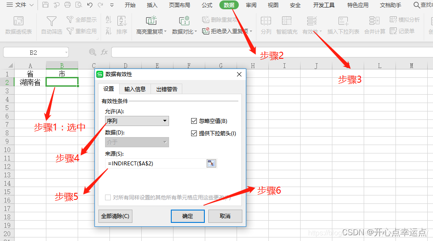Select the 数据 ribbon tab
Viewport: 433px width, 241px height.
coord(229,5)
